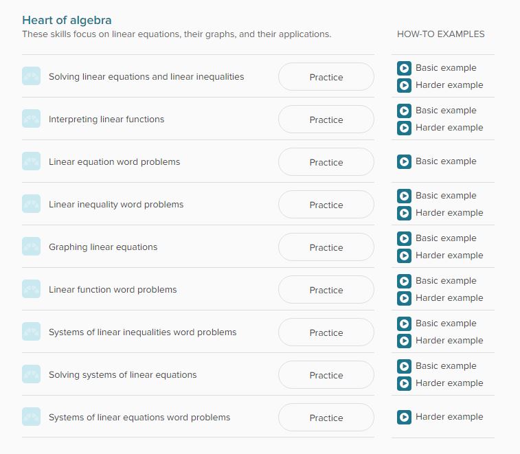Click skill icon beside Solving linear equations and inequalities
The width and height of the screenshot is (520, 454).
[31, 76]
